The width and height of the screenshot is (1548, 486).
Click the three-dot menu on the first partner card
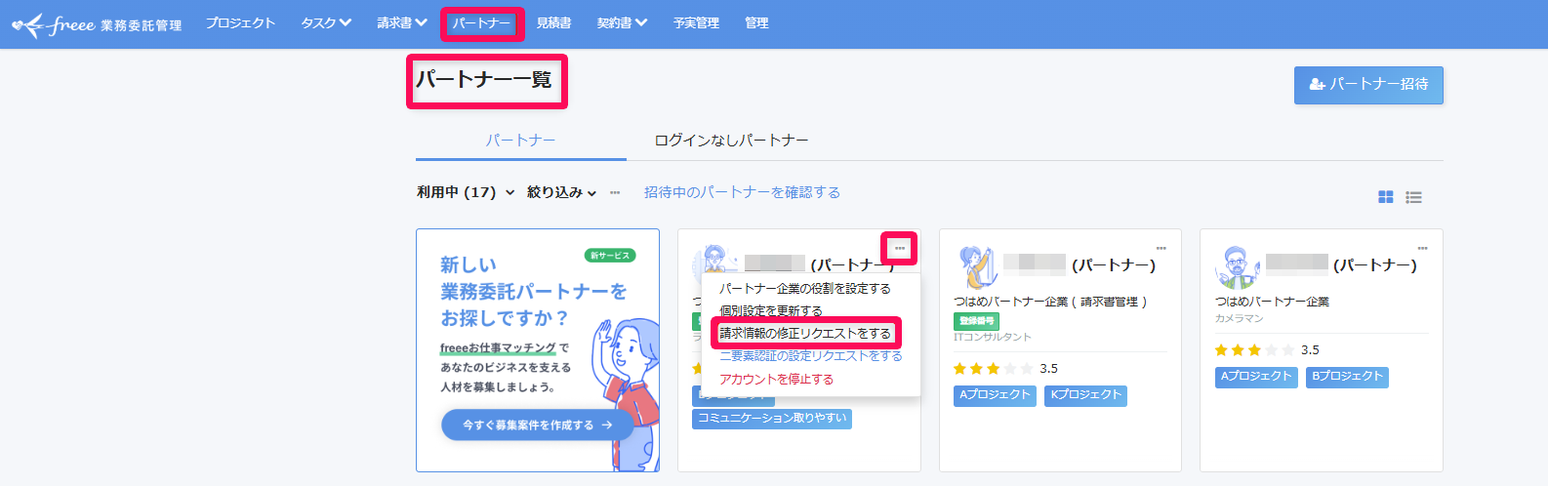point(900,249)
